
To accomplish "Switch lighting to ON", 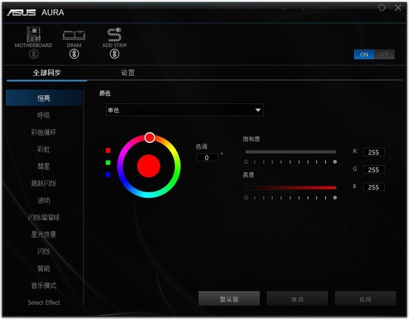I will pos(364,54).
